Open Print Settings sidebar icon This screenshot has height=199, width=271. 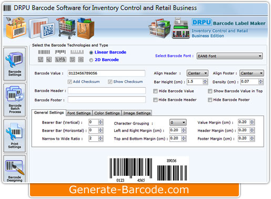coord(15,136)
